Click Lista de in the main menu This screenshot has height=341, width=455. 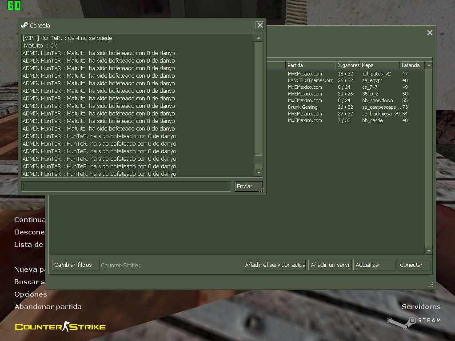click(x=29, y=245)
